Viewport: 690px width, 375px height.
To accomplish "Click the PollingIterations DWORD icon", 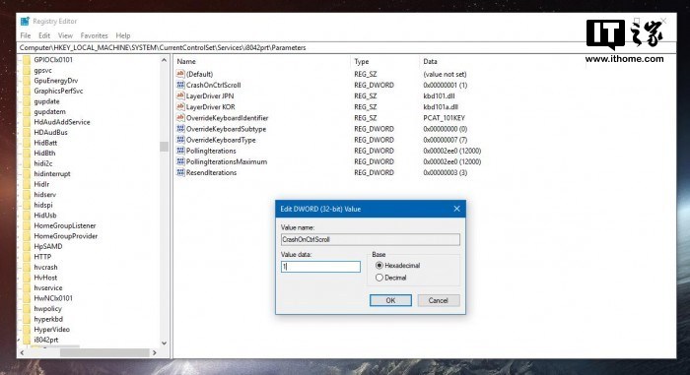I will [180, 151].
